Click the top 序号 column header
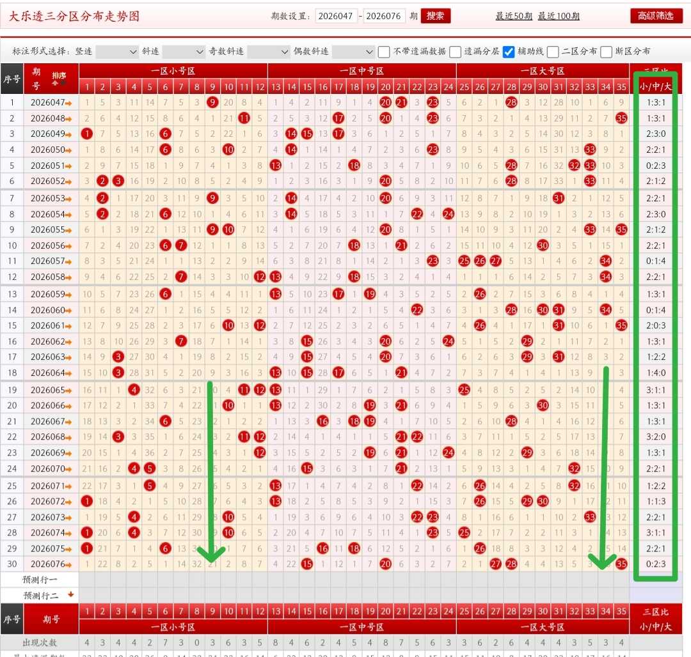This screenshot has height=657, width=691. [x=12, y=79]
